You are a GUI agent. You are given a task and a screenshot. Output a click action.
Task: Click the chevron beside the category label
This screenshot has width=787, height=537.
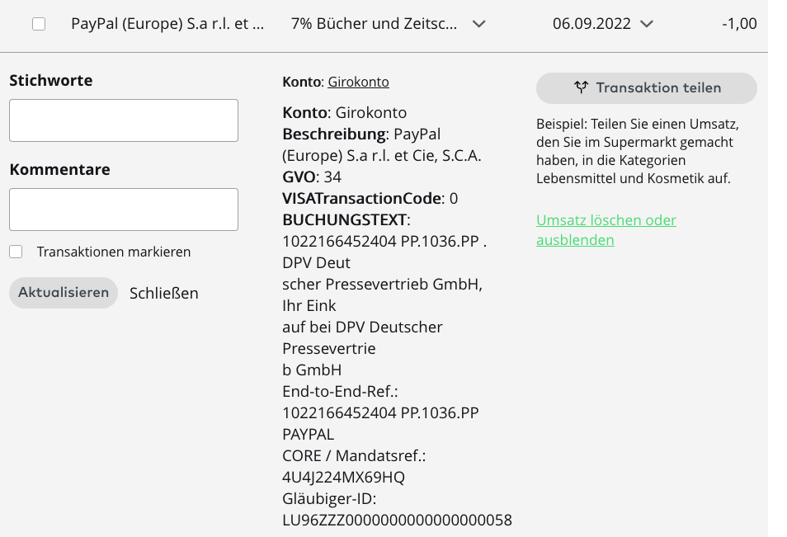[x=478, y=24]
